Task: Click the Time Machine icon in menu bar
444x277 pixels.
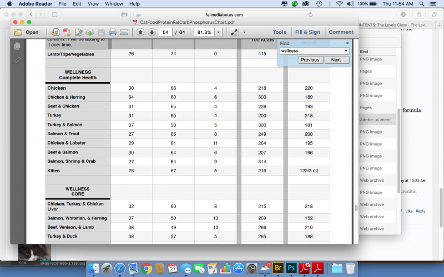Action: [319, 4]
